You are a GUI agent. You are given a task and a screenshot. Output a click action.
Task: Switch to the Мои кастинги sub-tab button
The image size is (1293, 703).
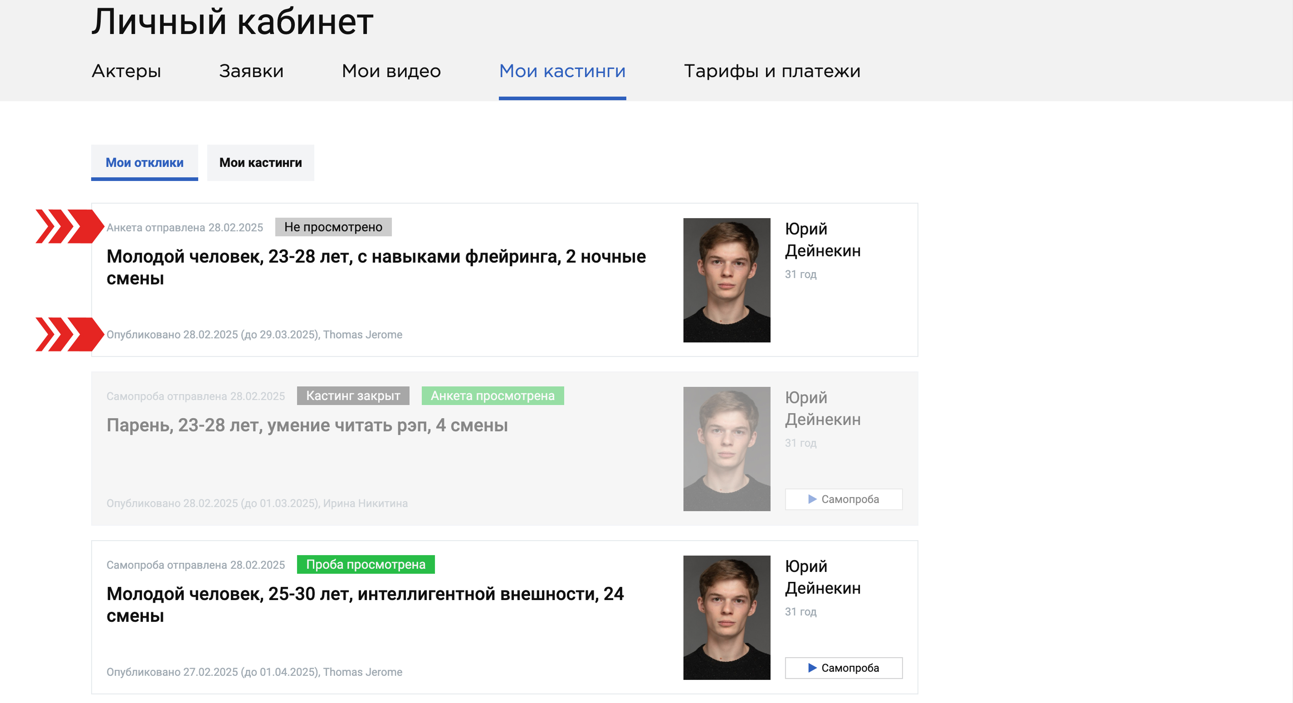(x=260, y=163)
